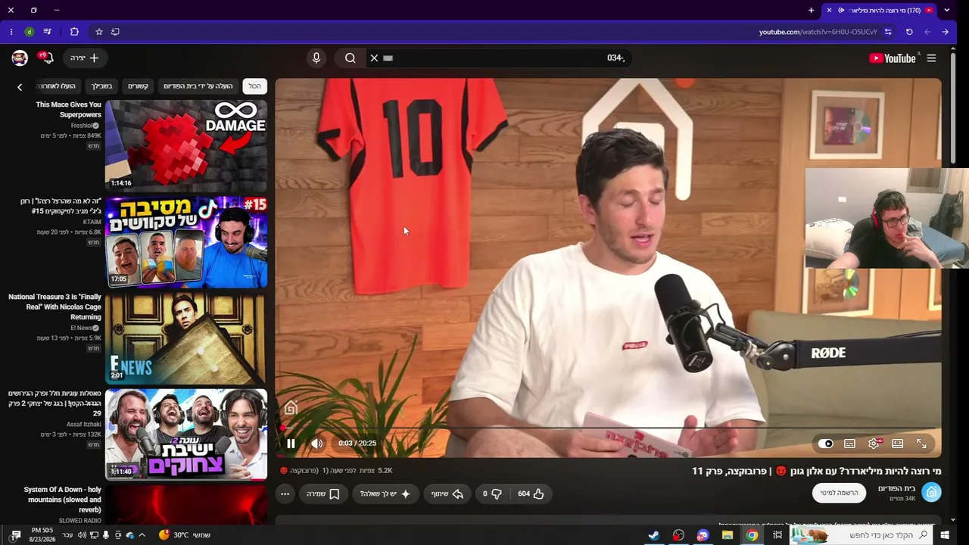Screen dimensions: 969x545
Task: Toggle the autoplay switch in player controls
Action: [x=826, y=444]
